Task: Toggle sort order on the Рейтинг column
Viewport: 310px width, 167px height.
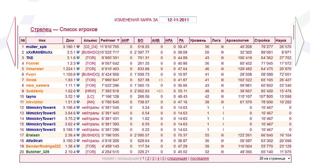Action: tap(110, 40)
